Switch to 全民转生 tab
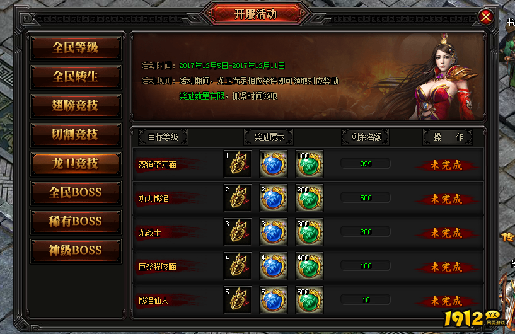Screen dimensions: 515x334 point(76,77)
